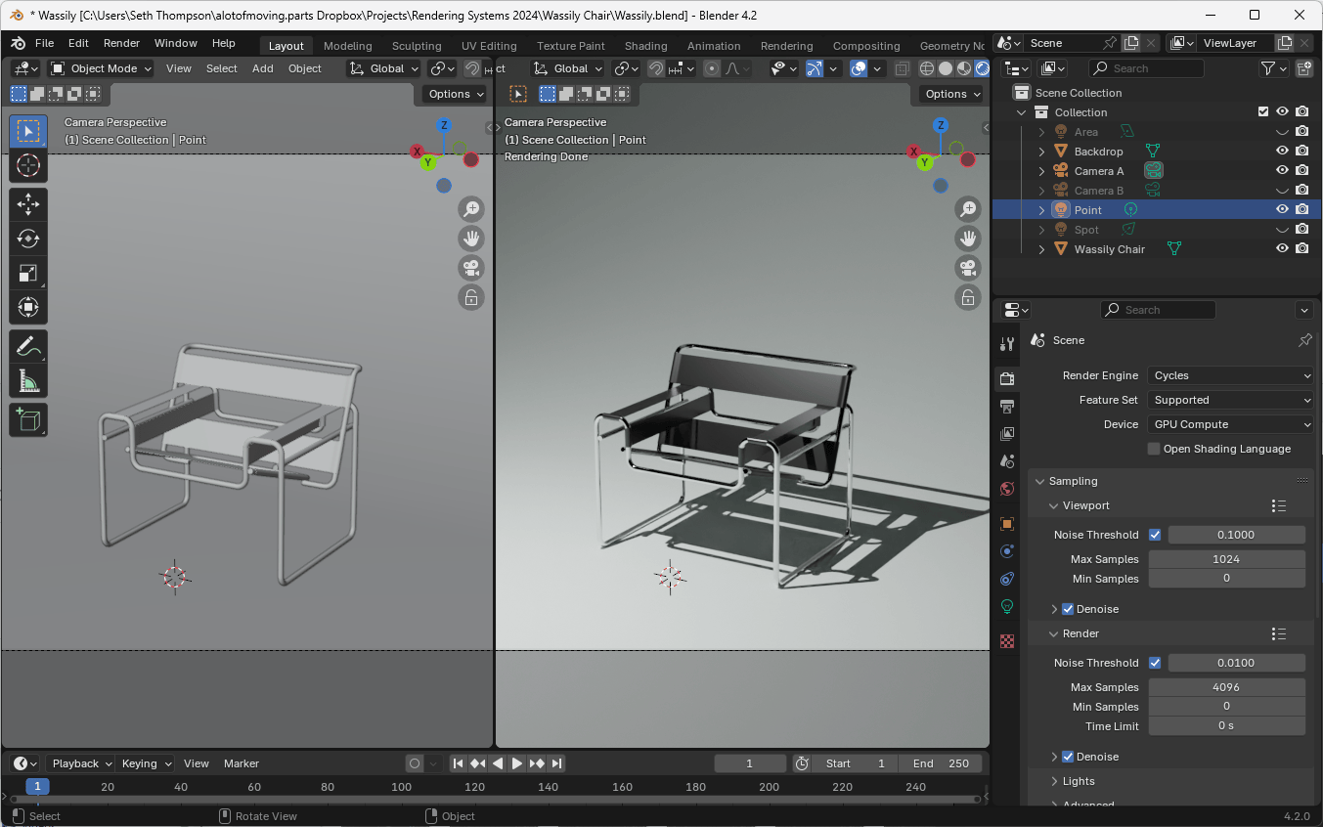Expand the Lights panel
The width and height of the screenshot is (1323, 827).
pyautogui.click(x=1054, y=781)
